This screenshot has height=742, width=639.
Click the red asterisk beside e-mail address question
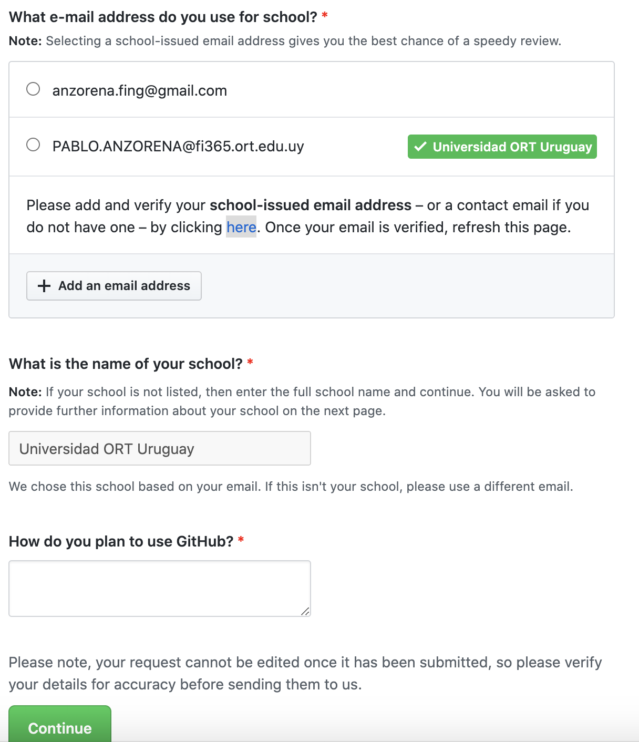(325, 15)
